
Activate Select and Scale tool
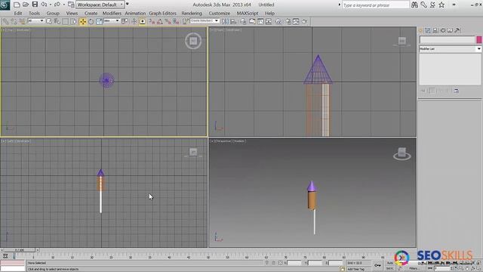[99, 21]
